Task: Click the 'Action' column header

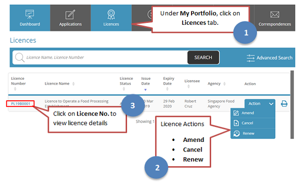Action: tap(250, 84)
